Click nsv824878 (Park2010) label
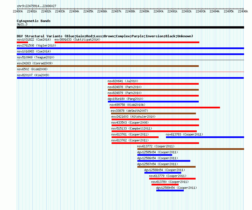Screen dimensions: 252x210 click(x=125, y=87)
